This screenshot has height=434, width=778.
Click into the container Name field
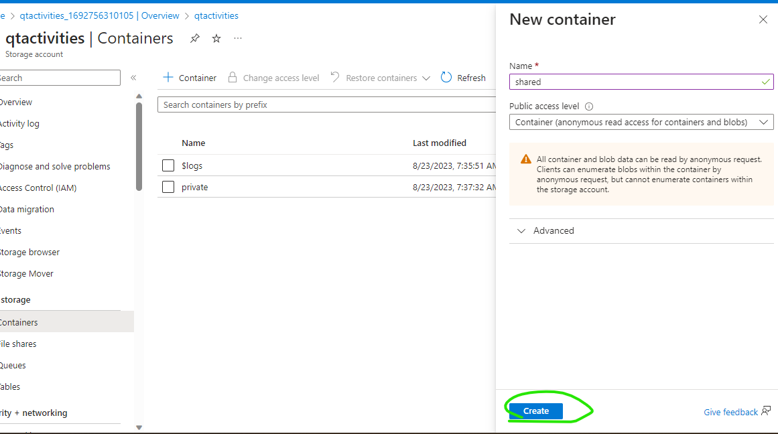point(641,82)
